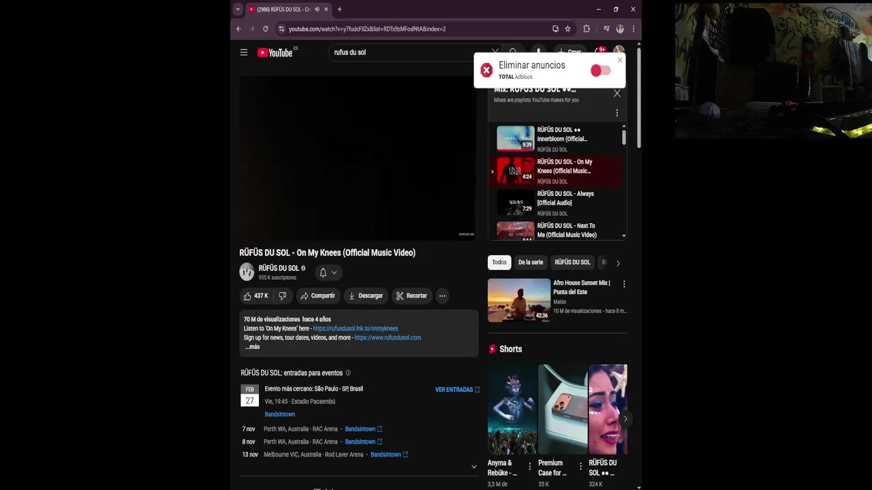872x490 pixels.
Task: Bookmark this page with the star
Action: point(567,29)
